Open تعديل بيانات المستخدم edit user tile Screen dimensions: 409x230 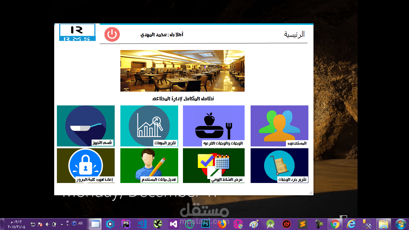coord(149,166)
